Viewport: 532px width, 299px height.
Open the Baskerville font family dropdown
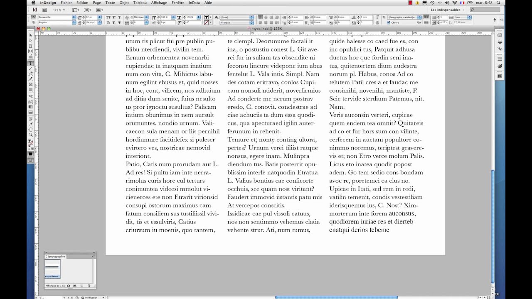tap(74, 17)
